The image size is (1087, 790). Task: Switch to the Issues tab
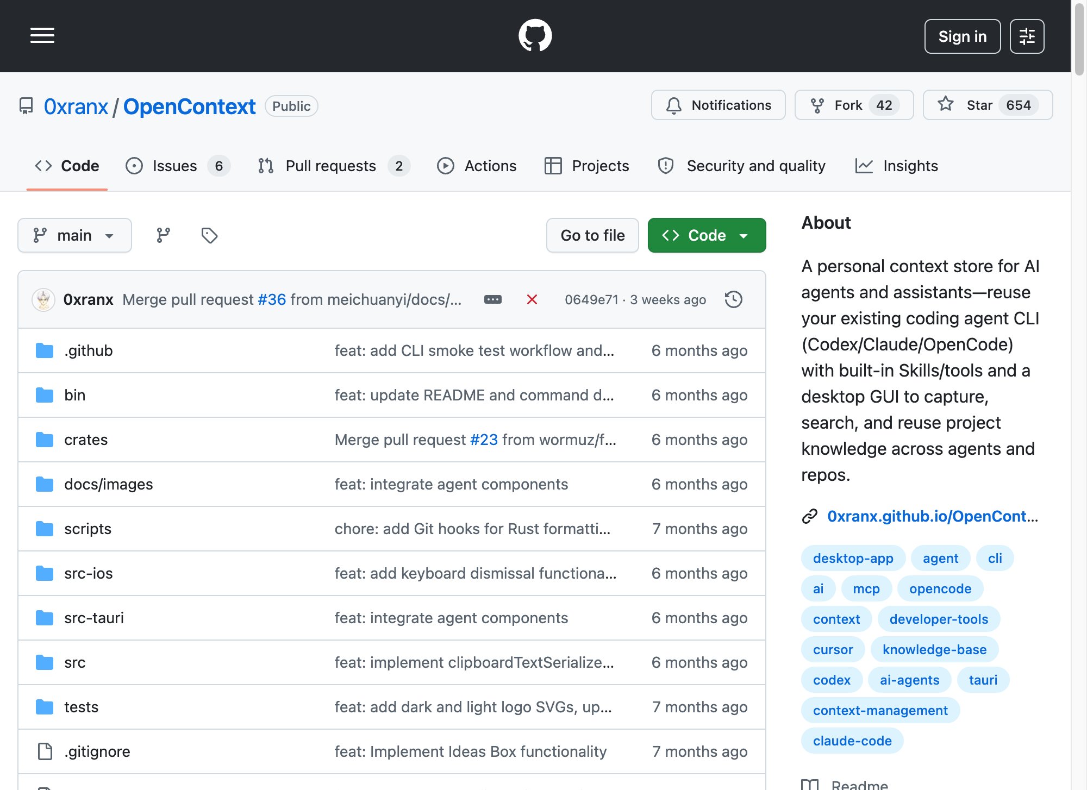(178, 166)
